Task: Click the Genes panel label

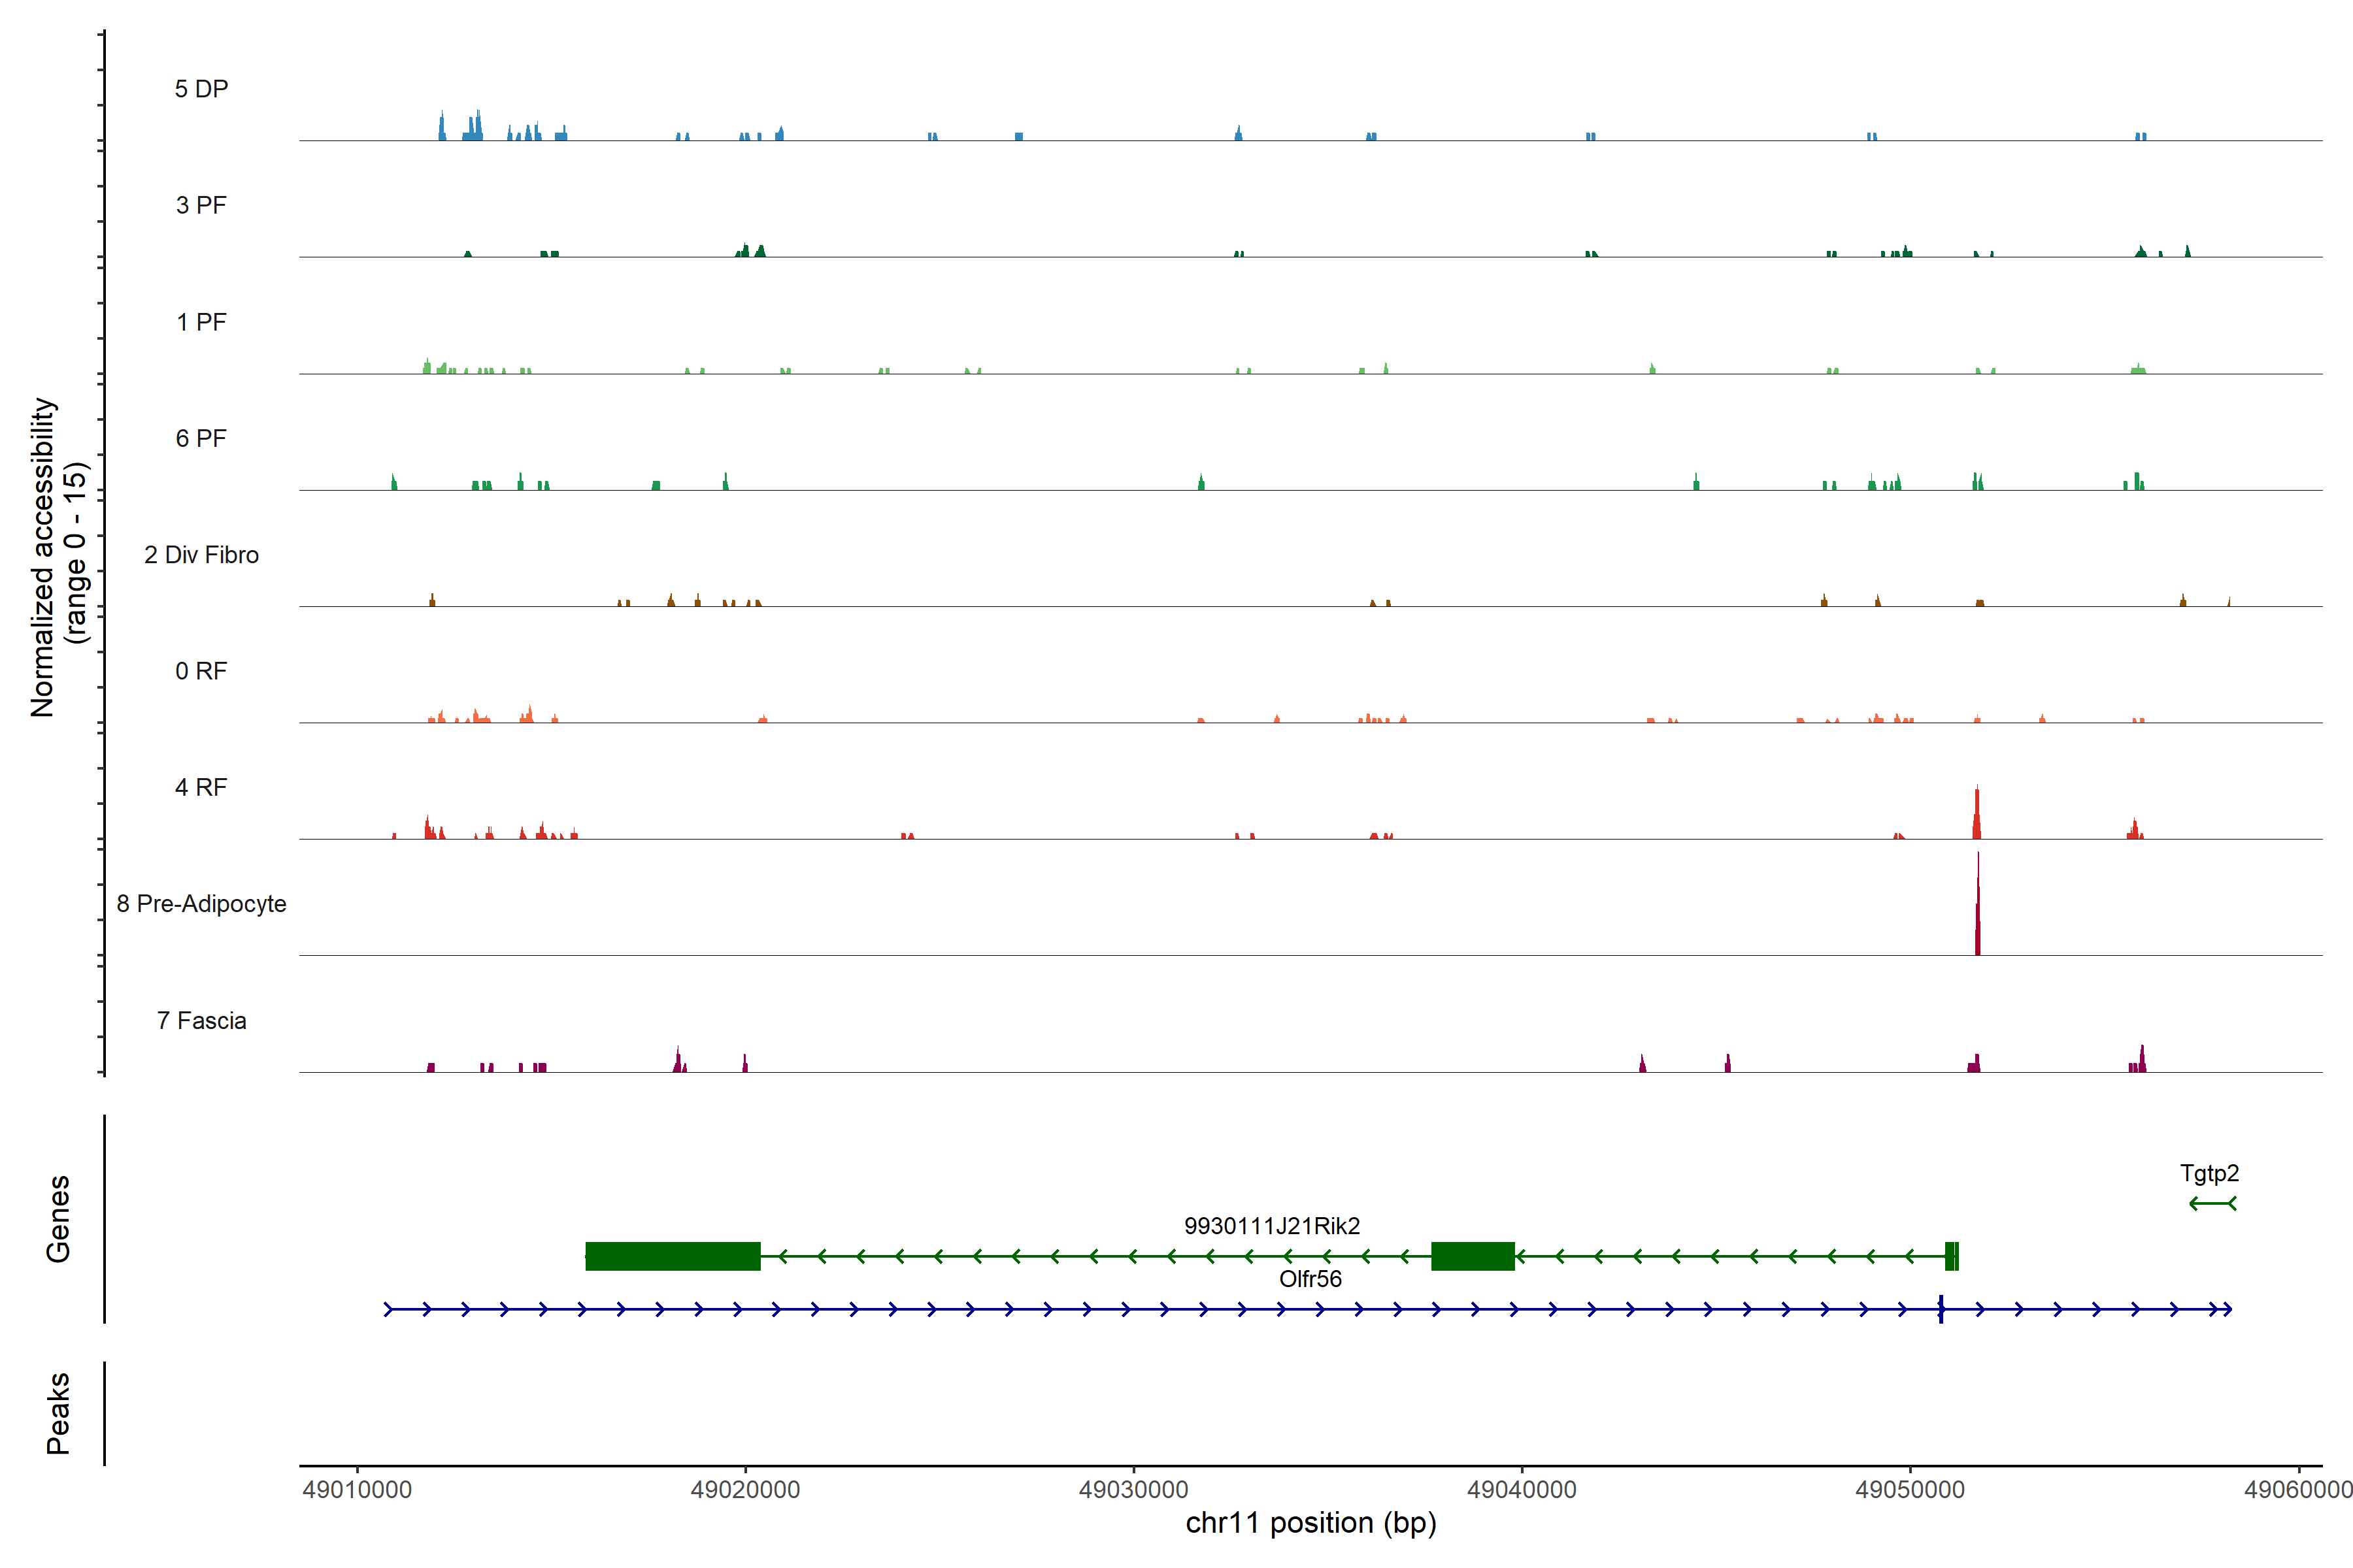Action: point(58,1218)
